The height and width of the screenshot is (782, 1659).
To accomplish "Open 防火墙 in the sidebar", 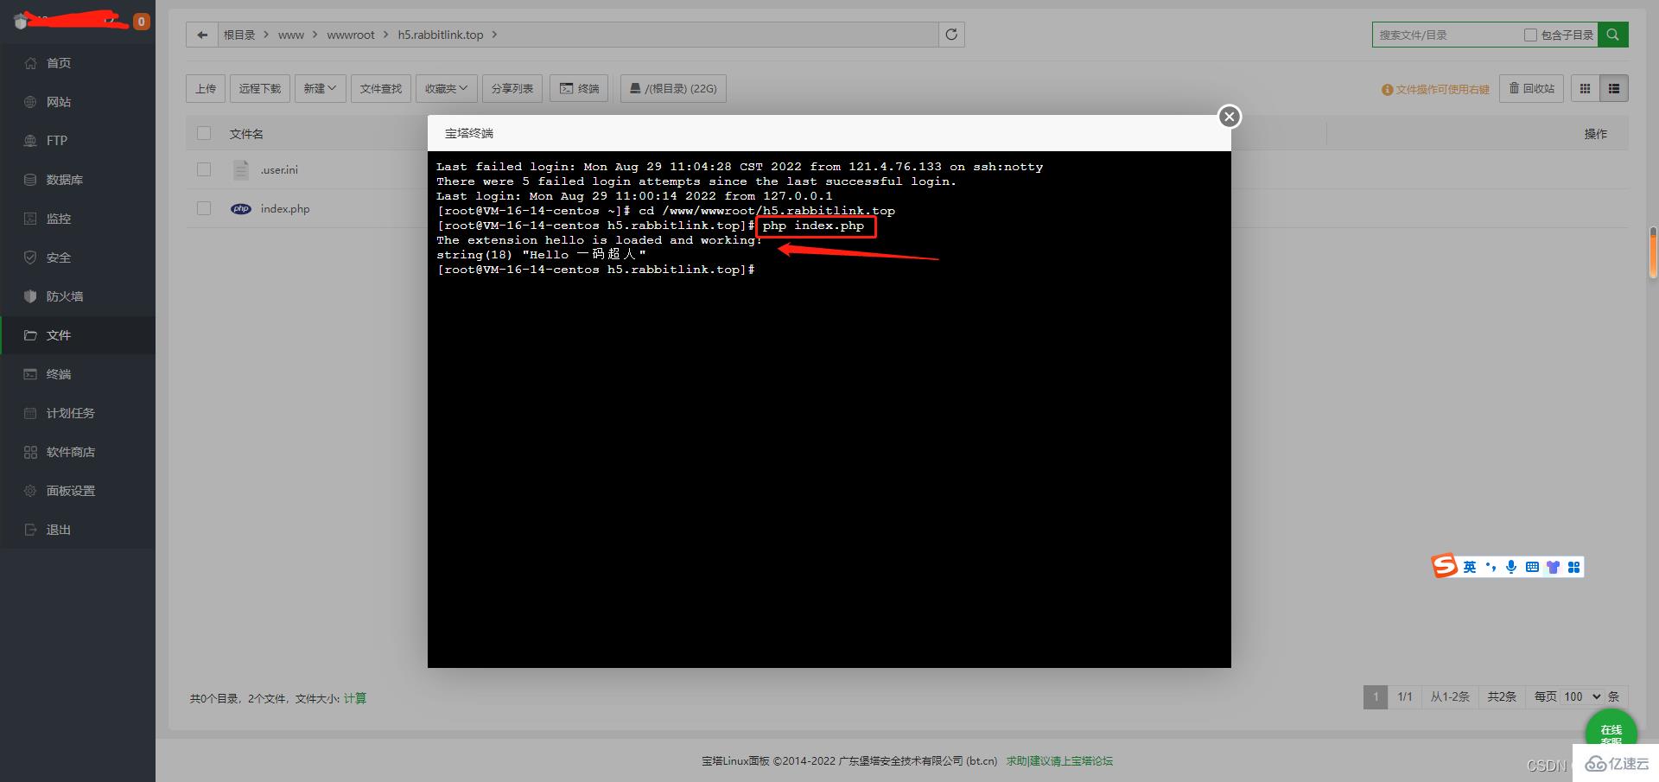I will [78, 296].
